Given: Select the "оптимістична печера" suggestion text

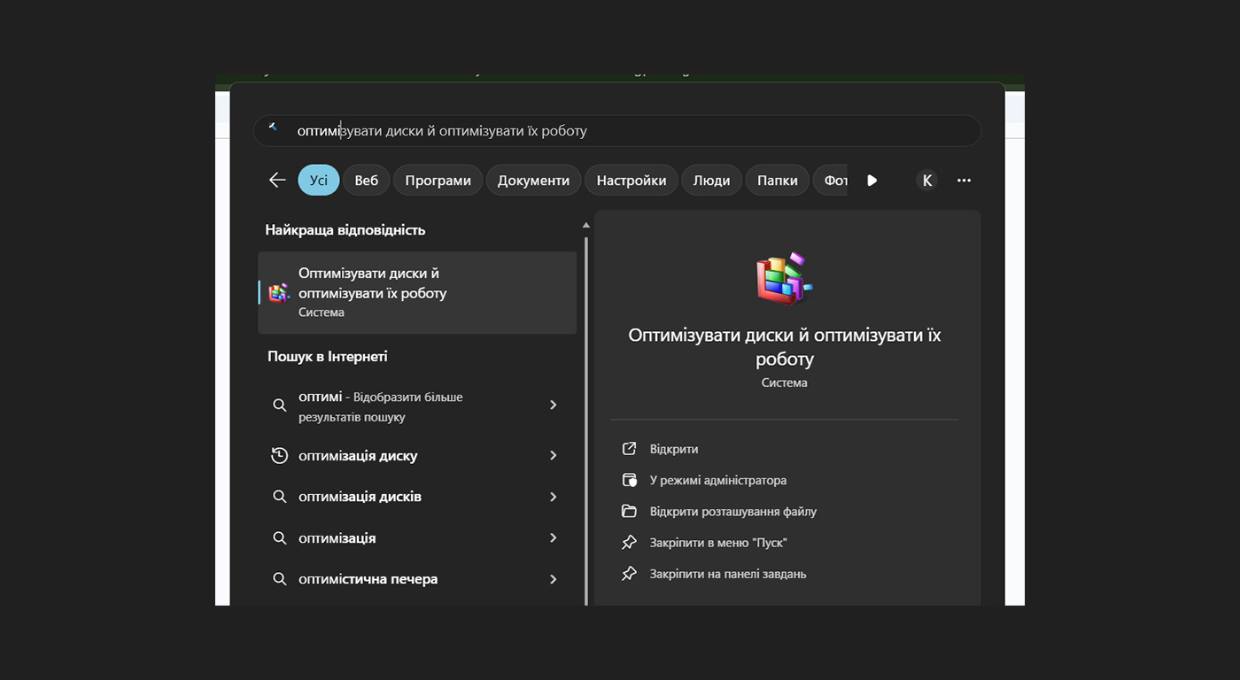Looking at the screenshot, I should (368, 579).
